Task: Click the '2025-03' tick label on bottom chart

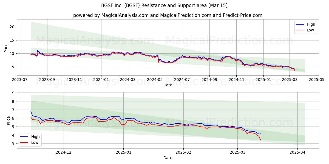Action: click(237, 152)
